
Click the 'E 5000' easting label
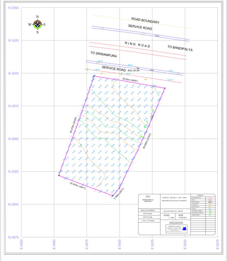[x=119, y=244]
